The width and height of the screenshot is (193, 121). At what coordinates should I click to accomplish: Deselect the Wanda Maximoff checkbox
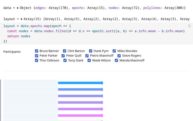point(116,60)
